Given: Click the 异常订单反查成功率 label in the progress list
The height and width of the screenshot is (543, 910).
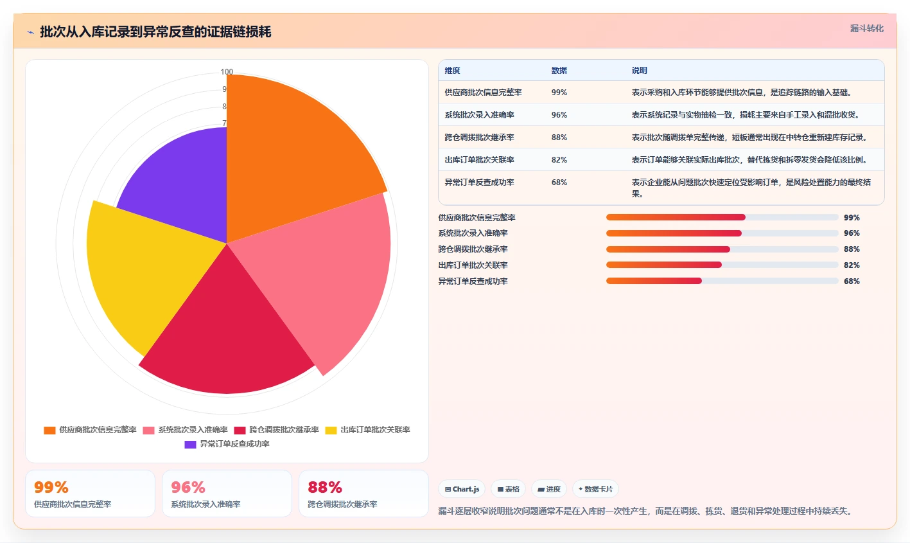Looking at the screenshot, I should click(x=473, y=281).
